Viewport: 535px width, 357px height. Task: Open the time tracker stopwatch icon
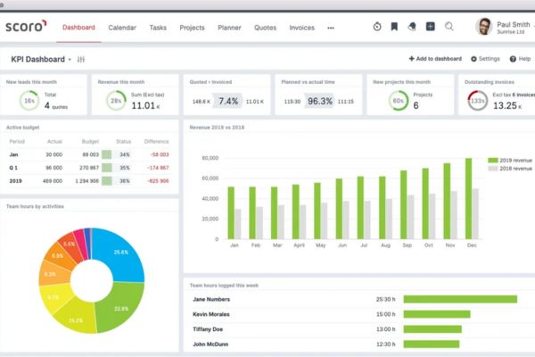[x=377, y=26]
